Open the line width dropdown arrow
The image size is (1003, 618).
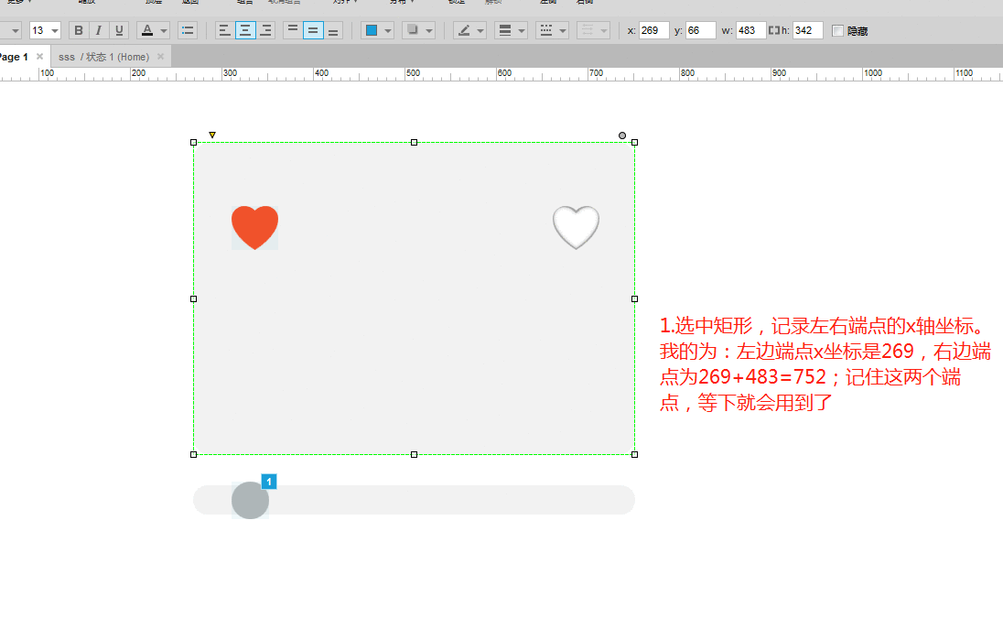(x=522, y=31)
